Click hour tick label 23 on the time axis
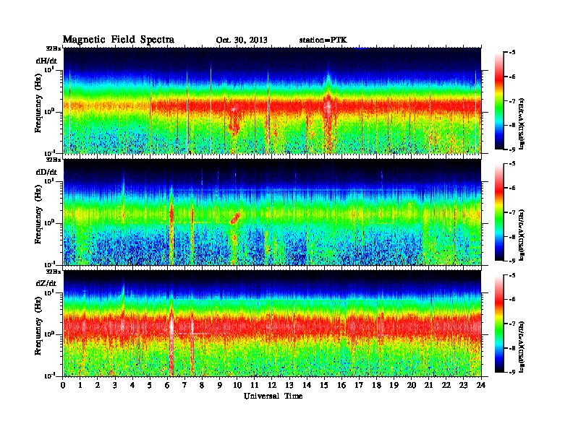The height and width of the screenshot is (442, 573). [464, 385]
